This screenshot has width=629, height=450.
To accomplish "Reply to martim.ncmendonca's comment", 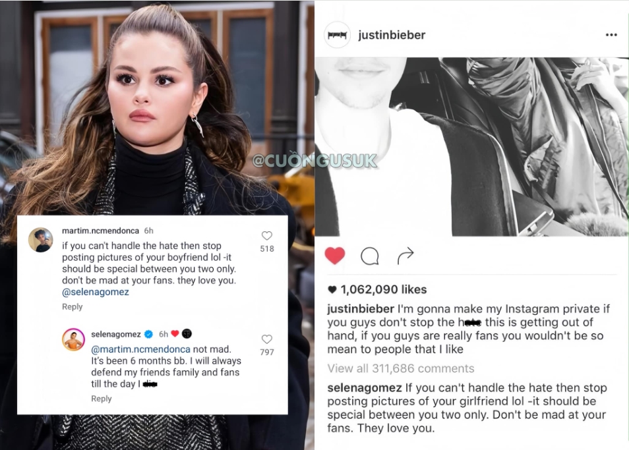I will point(73,306).
